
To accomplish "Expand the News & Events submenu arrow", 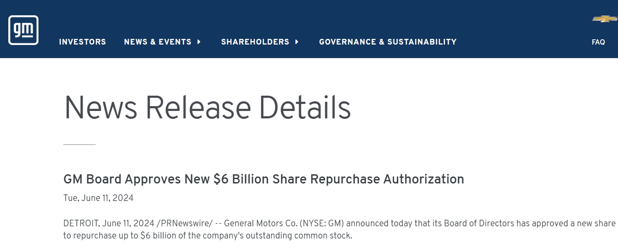I will pos(199,42).
